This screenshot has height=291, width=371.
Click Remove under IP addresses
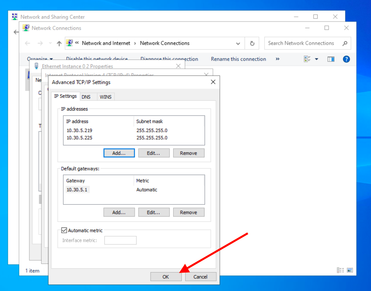pos(188,153)
